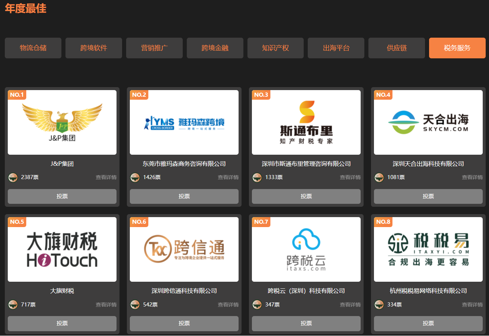Click the name 跨税云（深圳）科技有限公司
This screenshot has height=336, width=489.
tap(306, 291)
